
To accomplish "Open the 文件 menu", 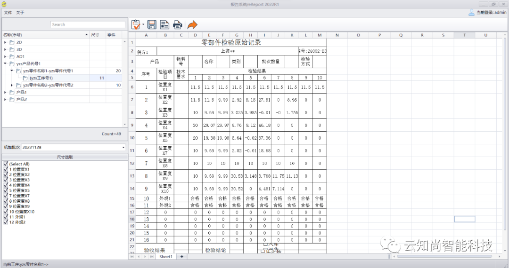I will point(8,12).
